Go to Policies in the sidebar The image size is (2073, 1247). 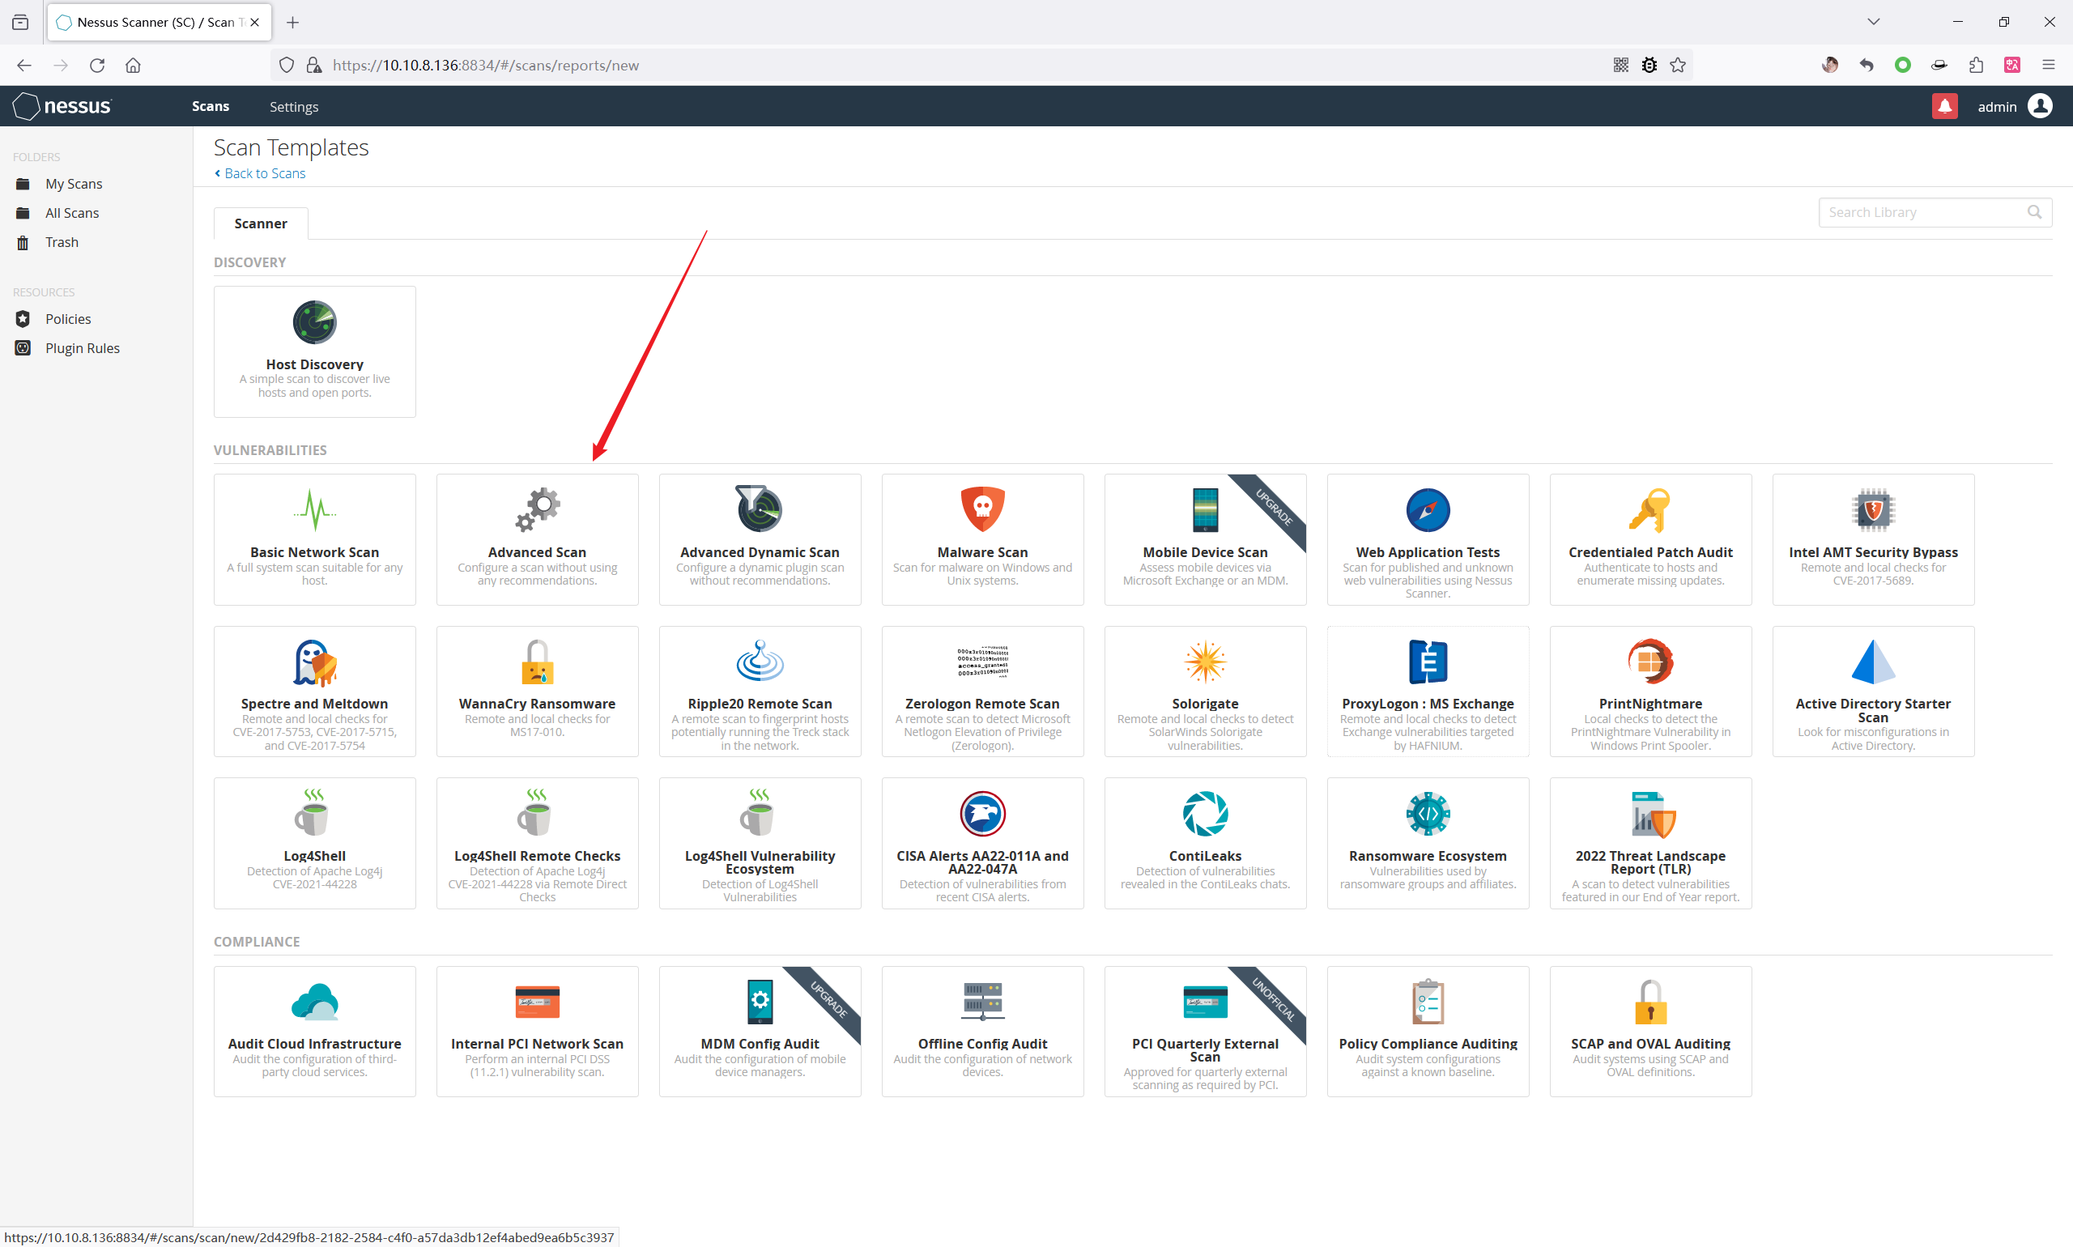(x=68, y=319)
